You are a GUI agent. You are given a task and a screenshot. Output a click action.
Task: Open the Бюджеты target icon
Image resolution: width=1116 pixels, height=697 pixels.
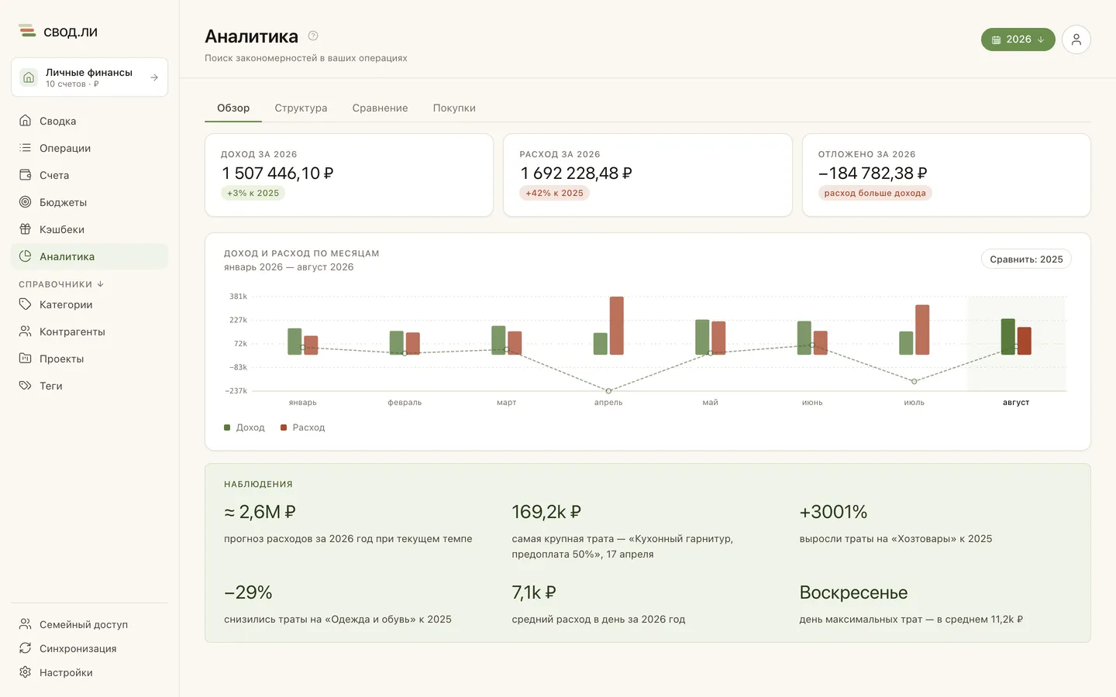coord(25,202)
